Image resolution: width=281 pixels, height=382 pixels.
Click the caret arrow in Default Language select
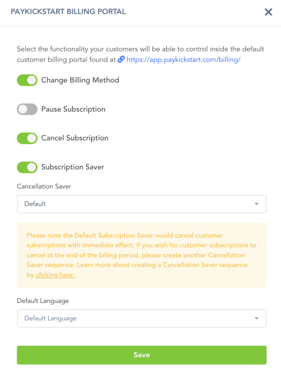coord(256,319)
